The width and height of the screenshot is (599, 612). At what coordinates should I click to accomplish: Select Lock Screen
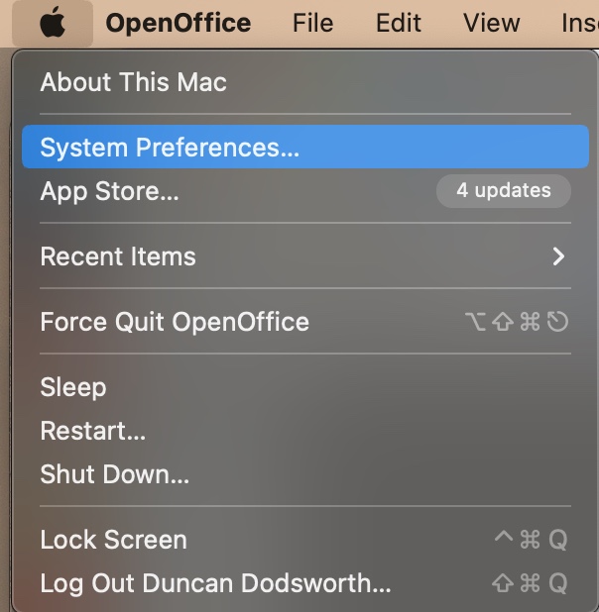pos(114,540)
